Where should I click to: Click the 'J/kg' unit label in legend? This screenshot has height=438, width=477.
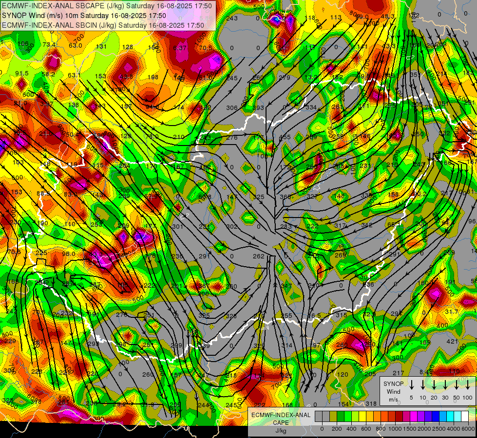281,431
